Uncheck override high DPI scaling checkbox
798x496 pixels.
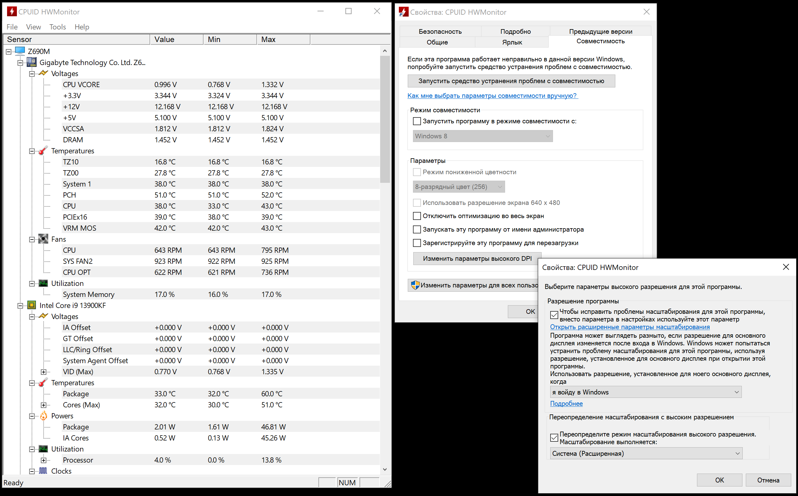click(554, 438)
